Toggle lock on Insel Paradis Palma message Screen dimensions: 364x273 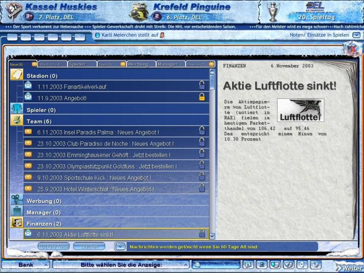click(x=202, y=131)
